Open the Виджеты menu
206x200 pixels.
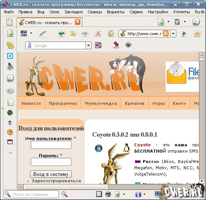(x=116, y=12)
